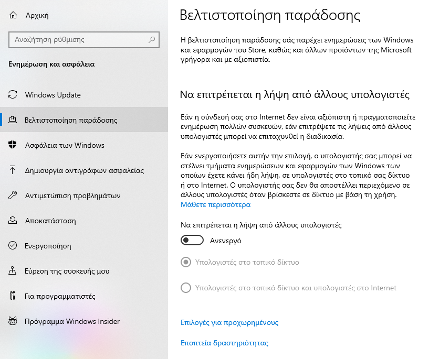429x359 pixels.
Task: Open the Μάθετε περισσότερα link
Action: point(216,205)
